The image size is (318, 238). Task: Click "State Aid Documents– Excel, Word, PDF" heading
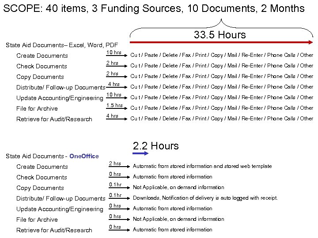pyautogui.click(x=62, y=45)
